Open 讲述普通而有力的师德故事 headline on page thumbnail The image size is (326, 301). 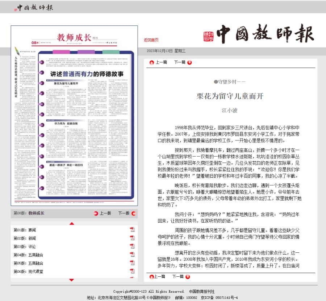pyautogui.click(x=87, y=74)
